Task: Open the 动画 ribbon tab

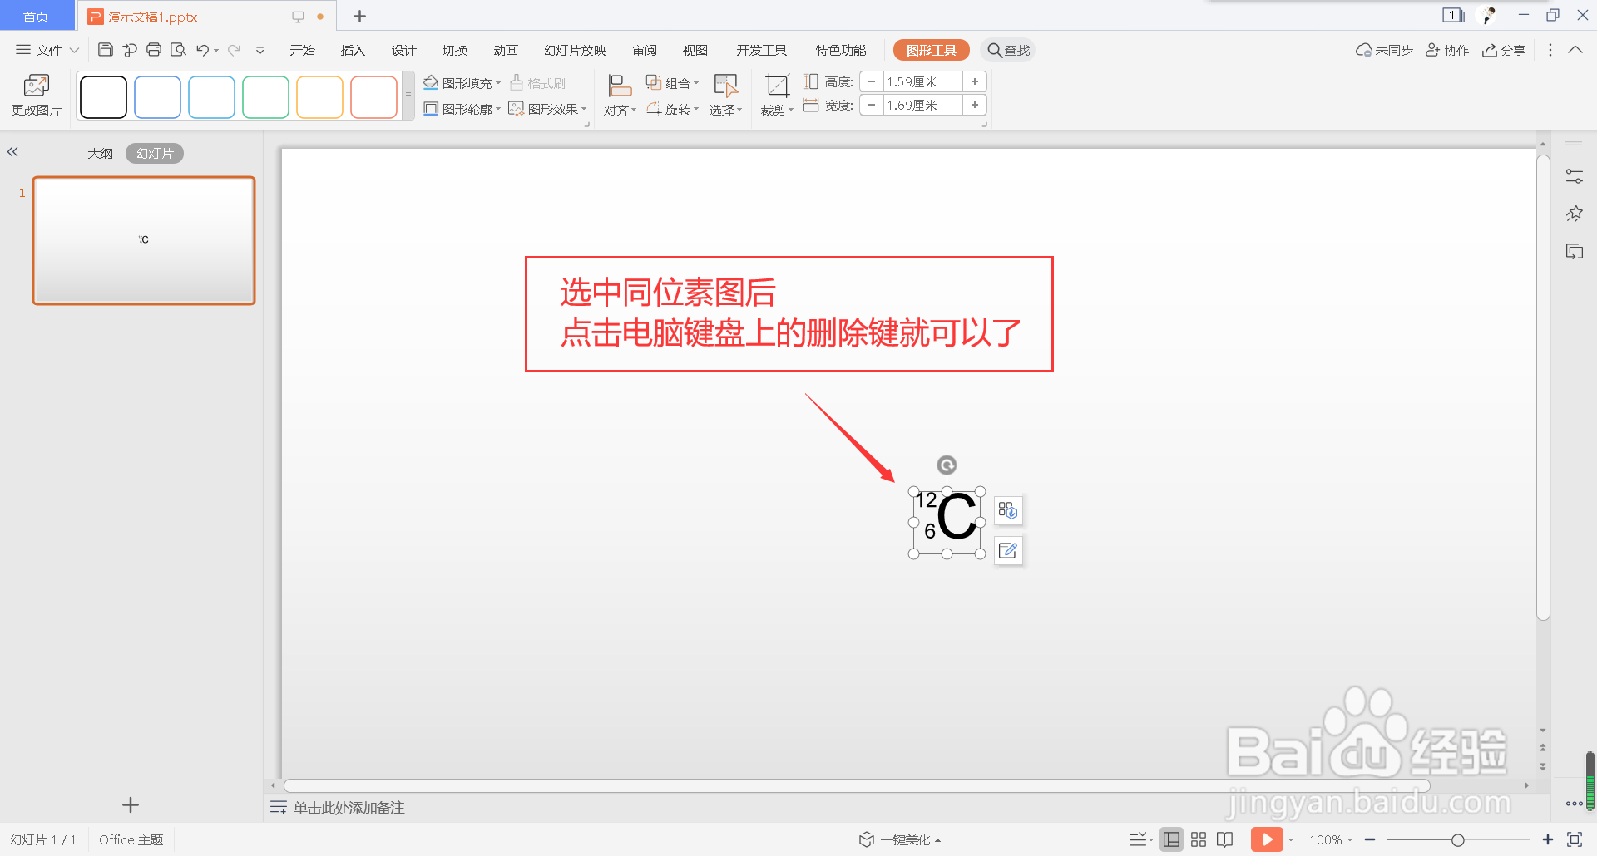Action: (506, 50)
